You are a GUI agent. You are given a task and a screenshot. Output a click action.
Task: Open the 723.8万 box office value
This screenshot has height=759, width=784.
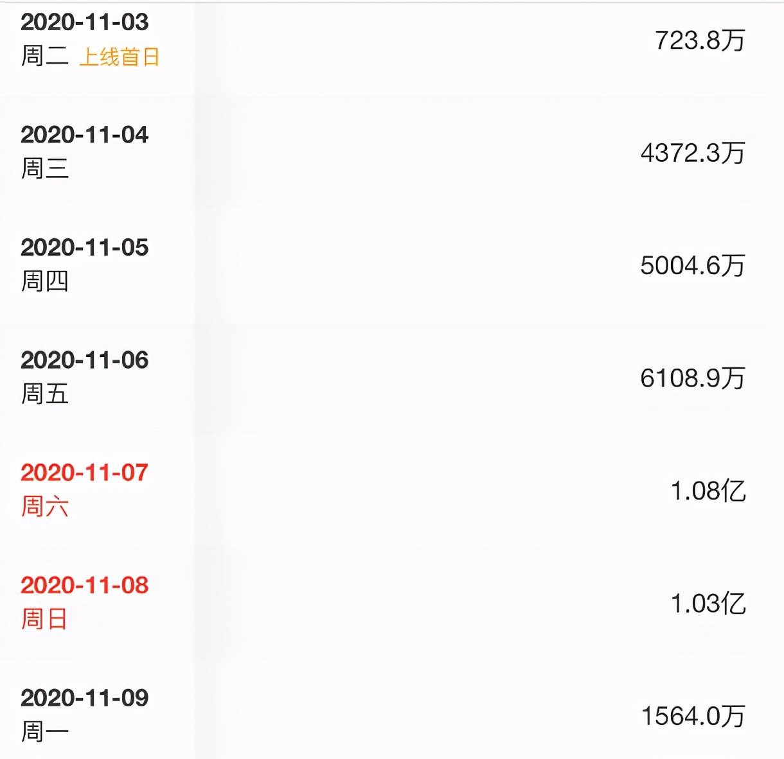pos(700,40)
